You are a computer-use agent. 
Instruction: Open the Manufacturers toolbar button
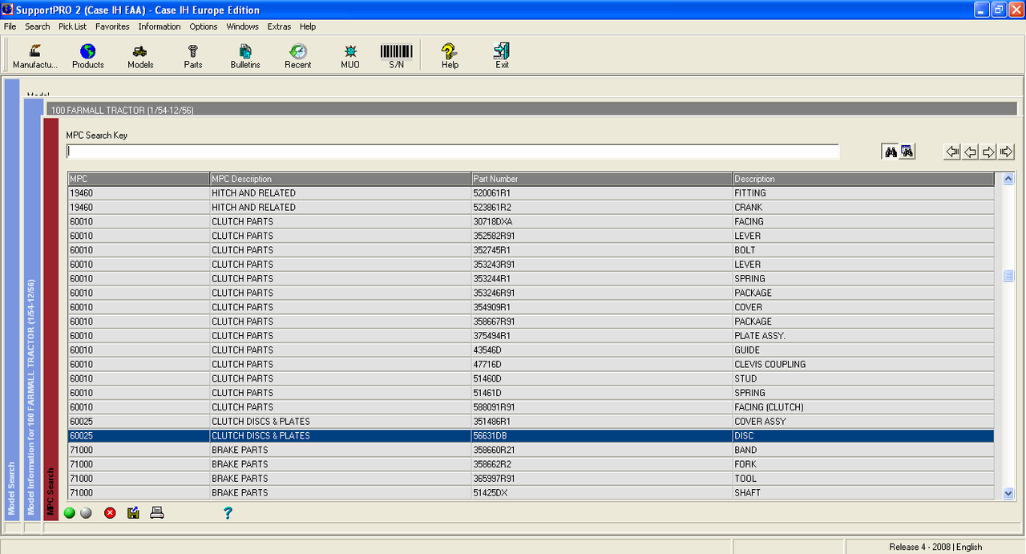click(x=35, y=55)
